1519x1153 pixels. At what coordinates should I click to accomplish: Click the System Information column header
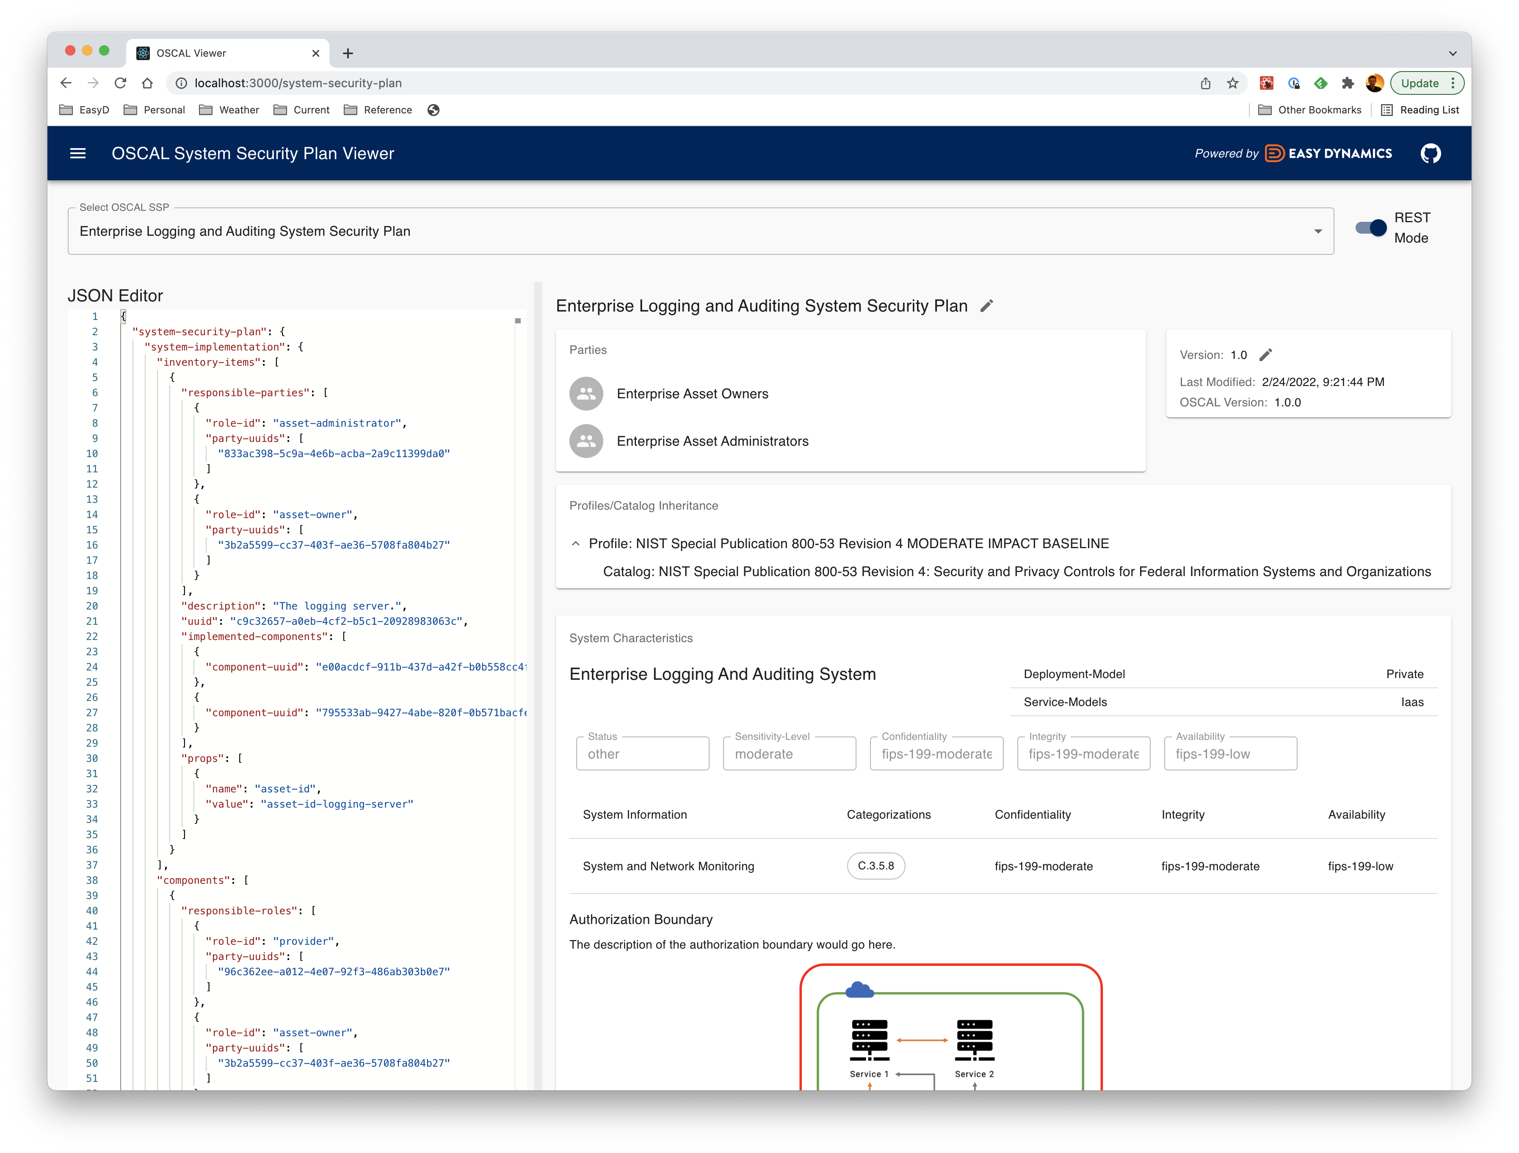click(634, 814)
